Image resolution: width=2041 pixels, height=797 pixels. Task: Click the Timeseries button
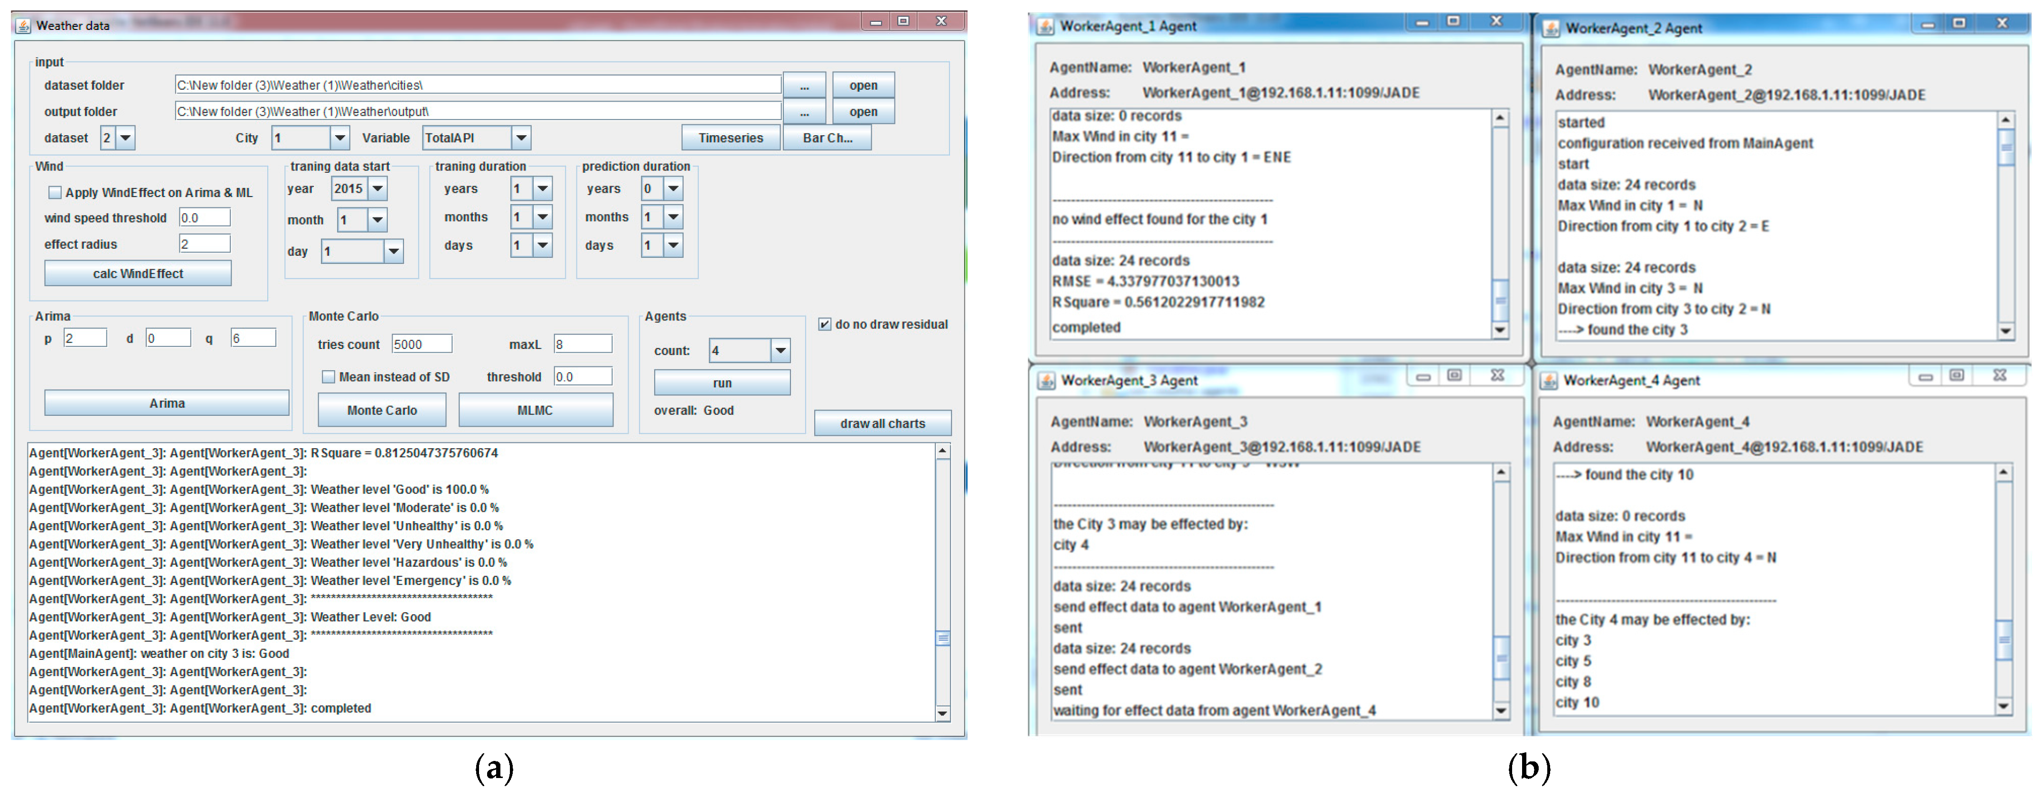(x=730, y=138)
